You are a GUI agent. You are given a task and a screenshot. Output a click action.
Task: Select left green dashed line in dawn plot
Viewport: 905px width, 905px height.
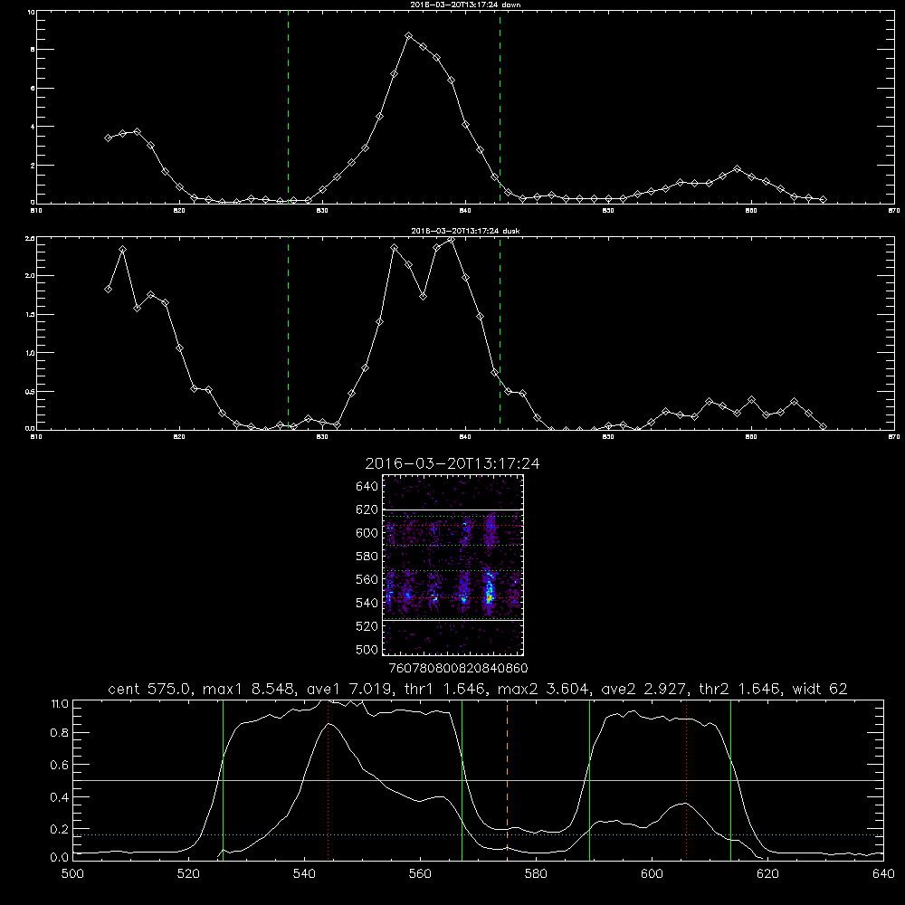click(x=288, y=108)
